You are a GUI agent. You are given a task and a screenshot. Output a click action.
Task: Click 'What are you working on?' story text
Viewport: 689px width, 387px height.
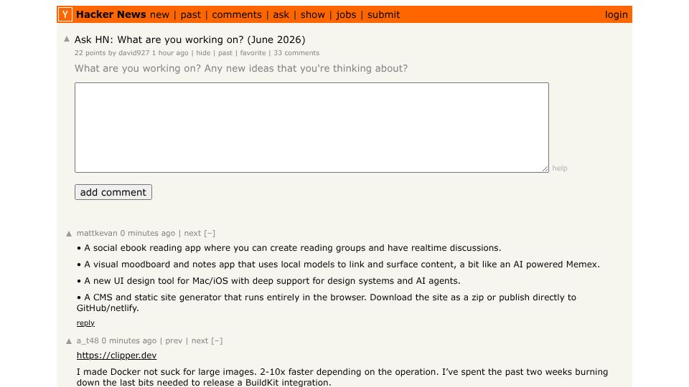click(x=241, y=69)
